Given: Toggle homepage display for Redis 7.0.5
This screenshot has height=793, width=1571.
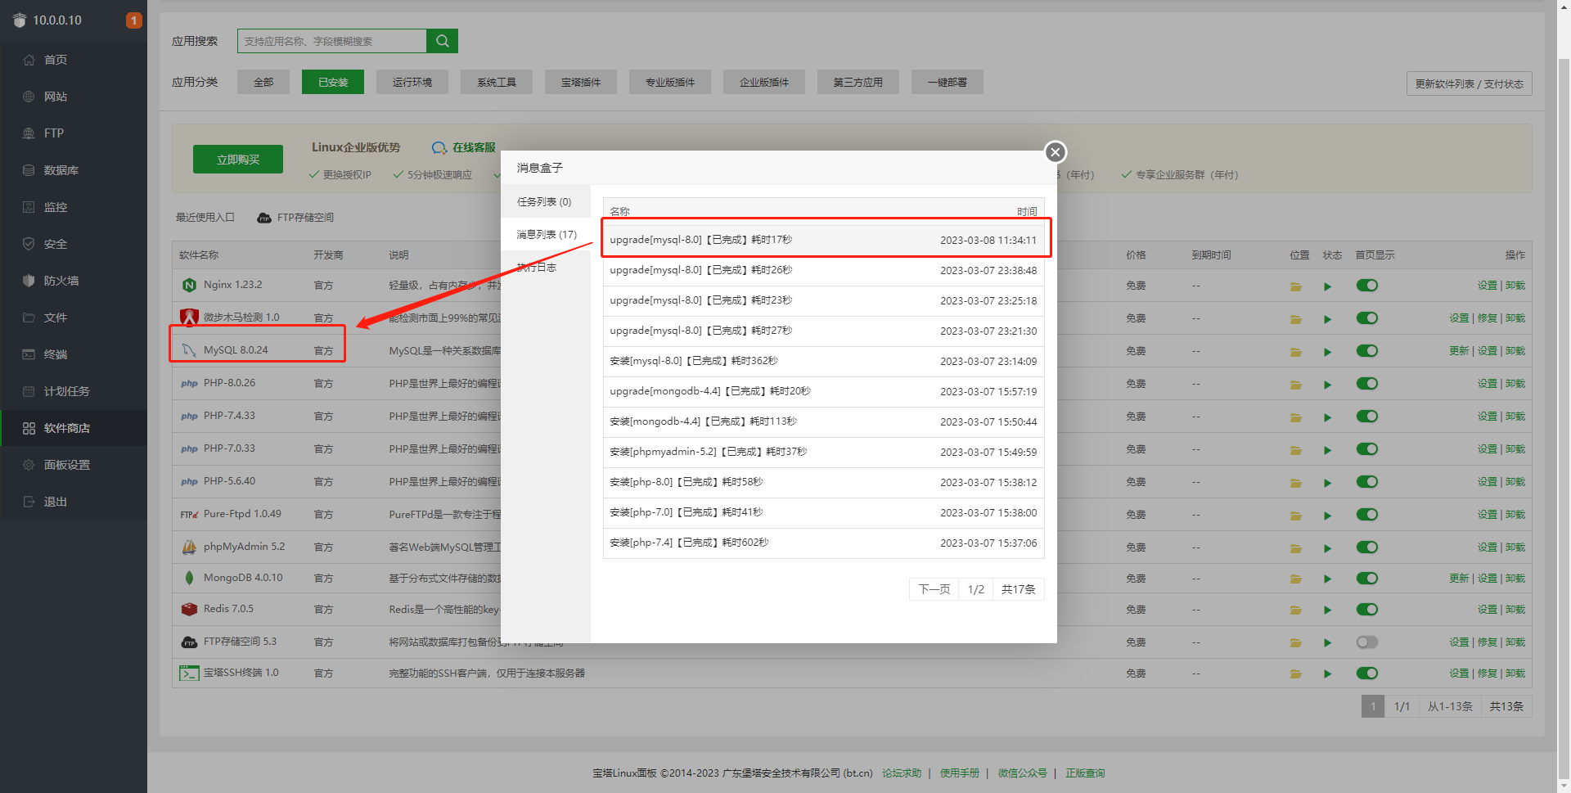Looking at the screenshot, I should [x=1367, y=610].
